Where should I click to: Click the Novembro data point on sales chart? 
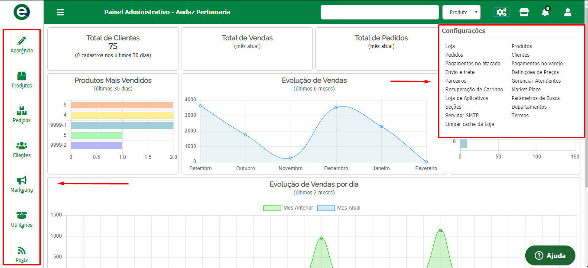pyautogui.click(x=291, y=158)
